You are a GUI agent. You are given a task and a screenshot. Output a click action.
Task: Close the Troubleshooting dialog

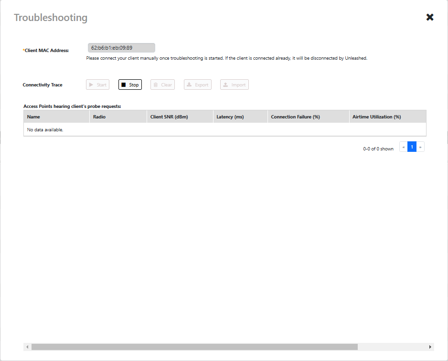pyautogui.click(x=430, y=17)
